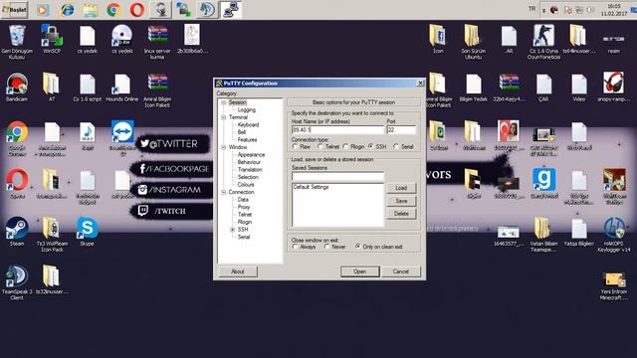The image size is (637, 358).
Task: Select the HAKOPS Keylogger v14 icon
Action: click(614, 235)
